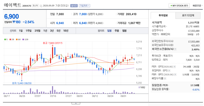Click the -2.54% change rate

pos(28,22)
